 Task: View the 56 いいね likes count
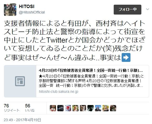(x=30, y=108)
